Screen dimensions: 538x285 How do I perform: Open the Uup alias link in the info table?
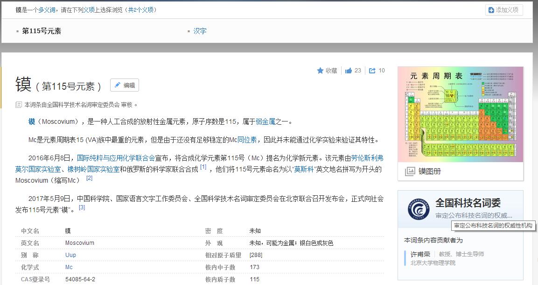pyautogui.click(x=70, y=255)
